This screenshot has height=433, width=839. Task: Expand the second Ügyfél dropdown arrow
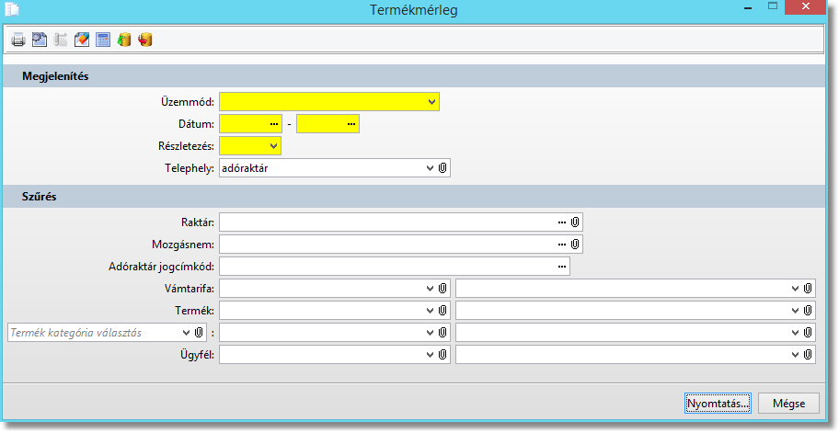coord(795,355)
